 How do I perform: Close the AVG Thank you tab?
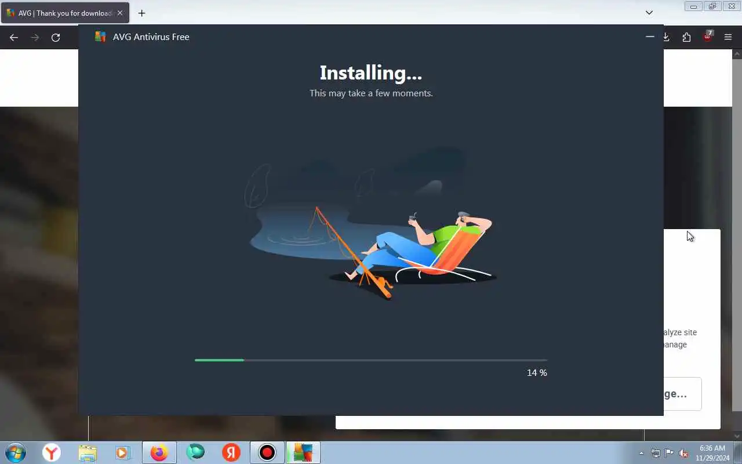point(120,13)
